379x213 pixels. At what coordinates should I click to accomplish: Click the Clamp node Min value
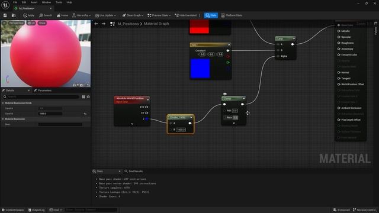pos(235,111)
